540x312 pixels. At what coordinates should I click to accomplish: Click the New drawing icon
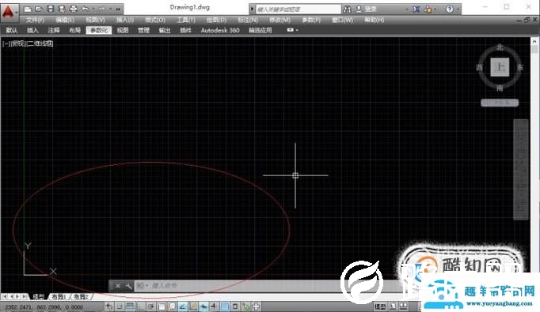click(x=28, y=9)
